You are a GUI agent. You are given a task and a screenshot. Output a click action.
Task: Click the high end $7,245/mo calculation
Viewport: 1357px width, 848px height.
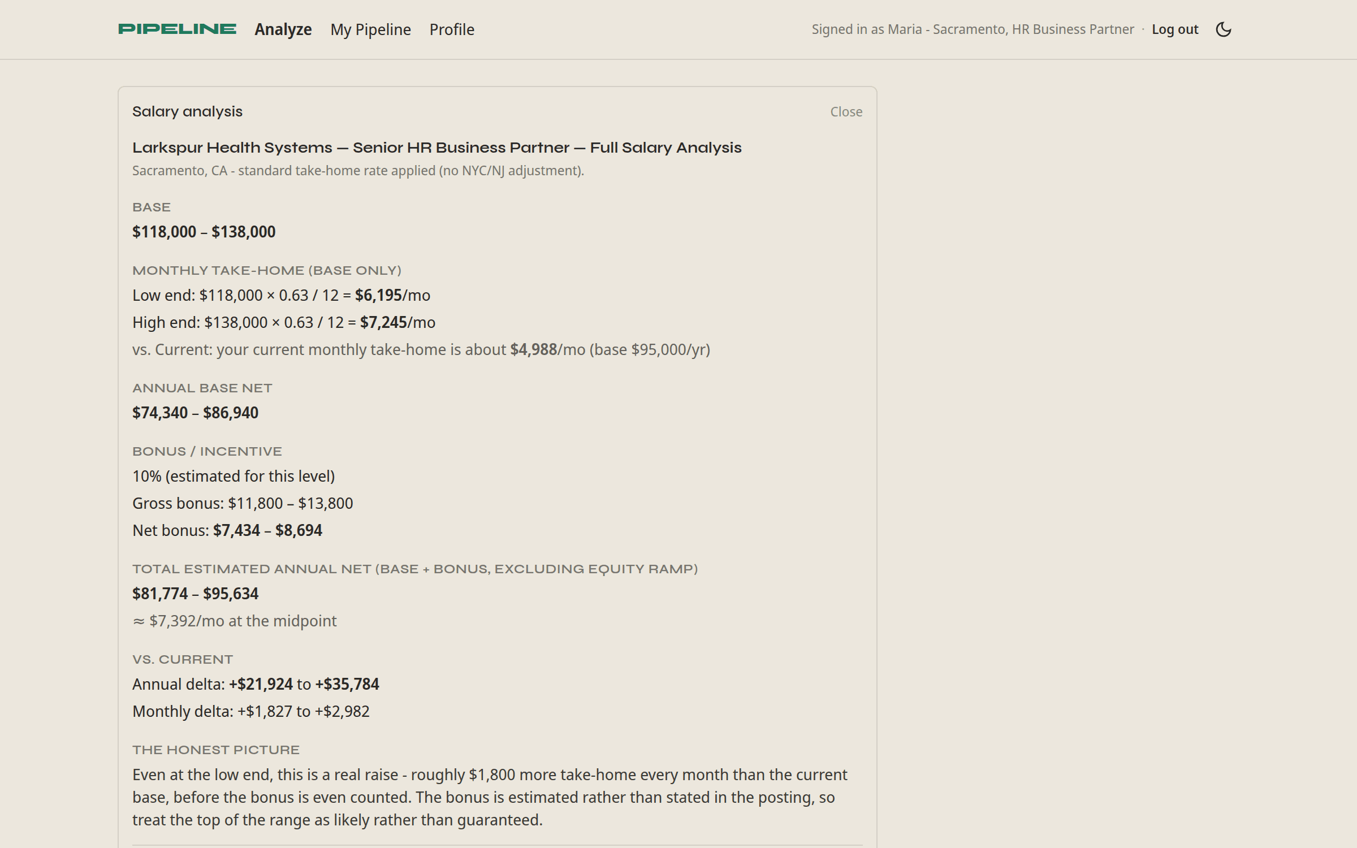(x=284, y=322)
